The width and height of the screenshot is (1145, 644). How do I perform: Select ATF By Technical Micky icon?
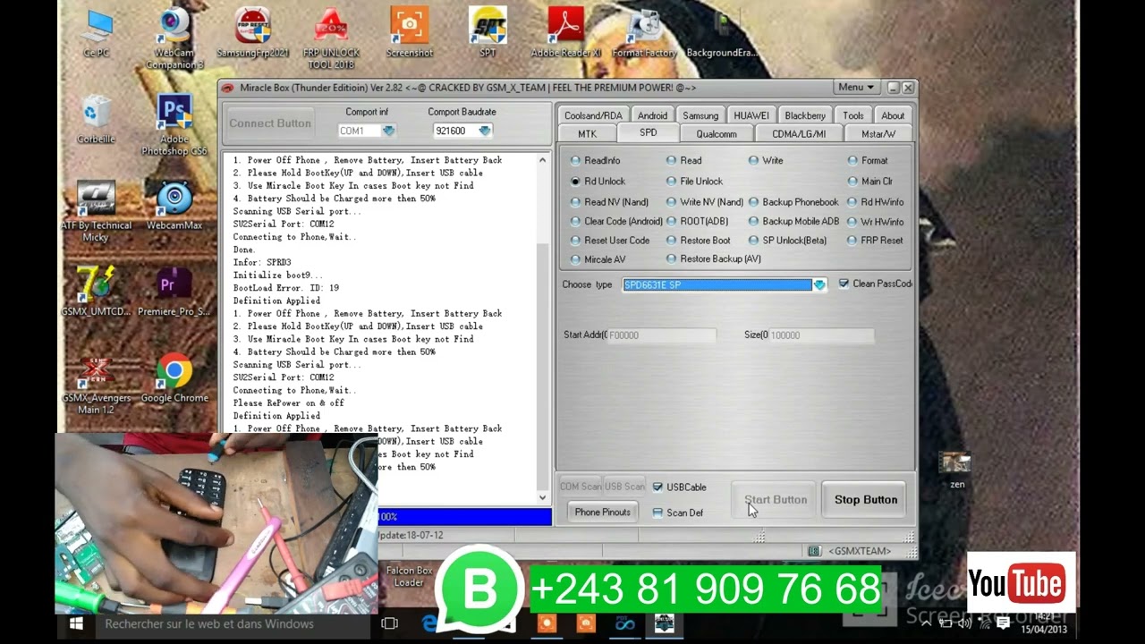click(x=96, y=212)
